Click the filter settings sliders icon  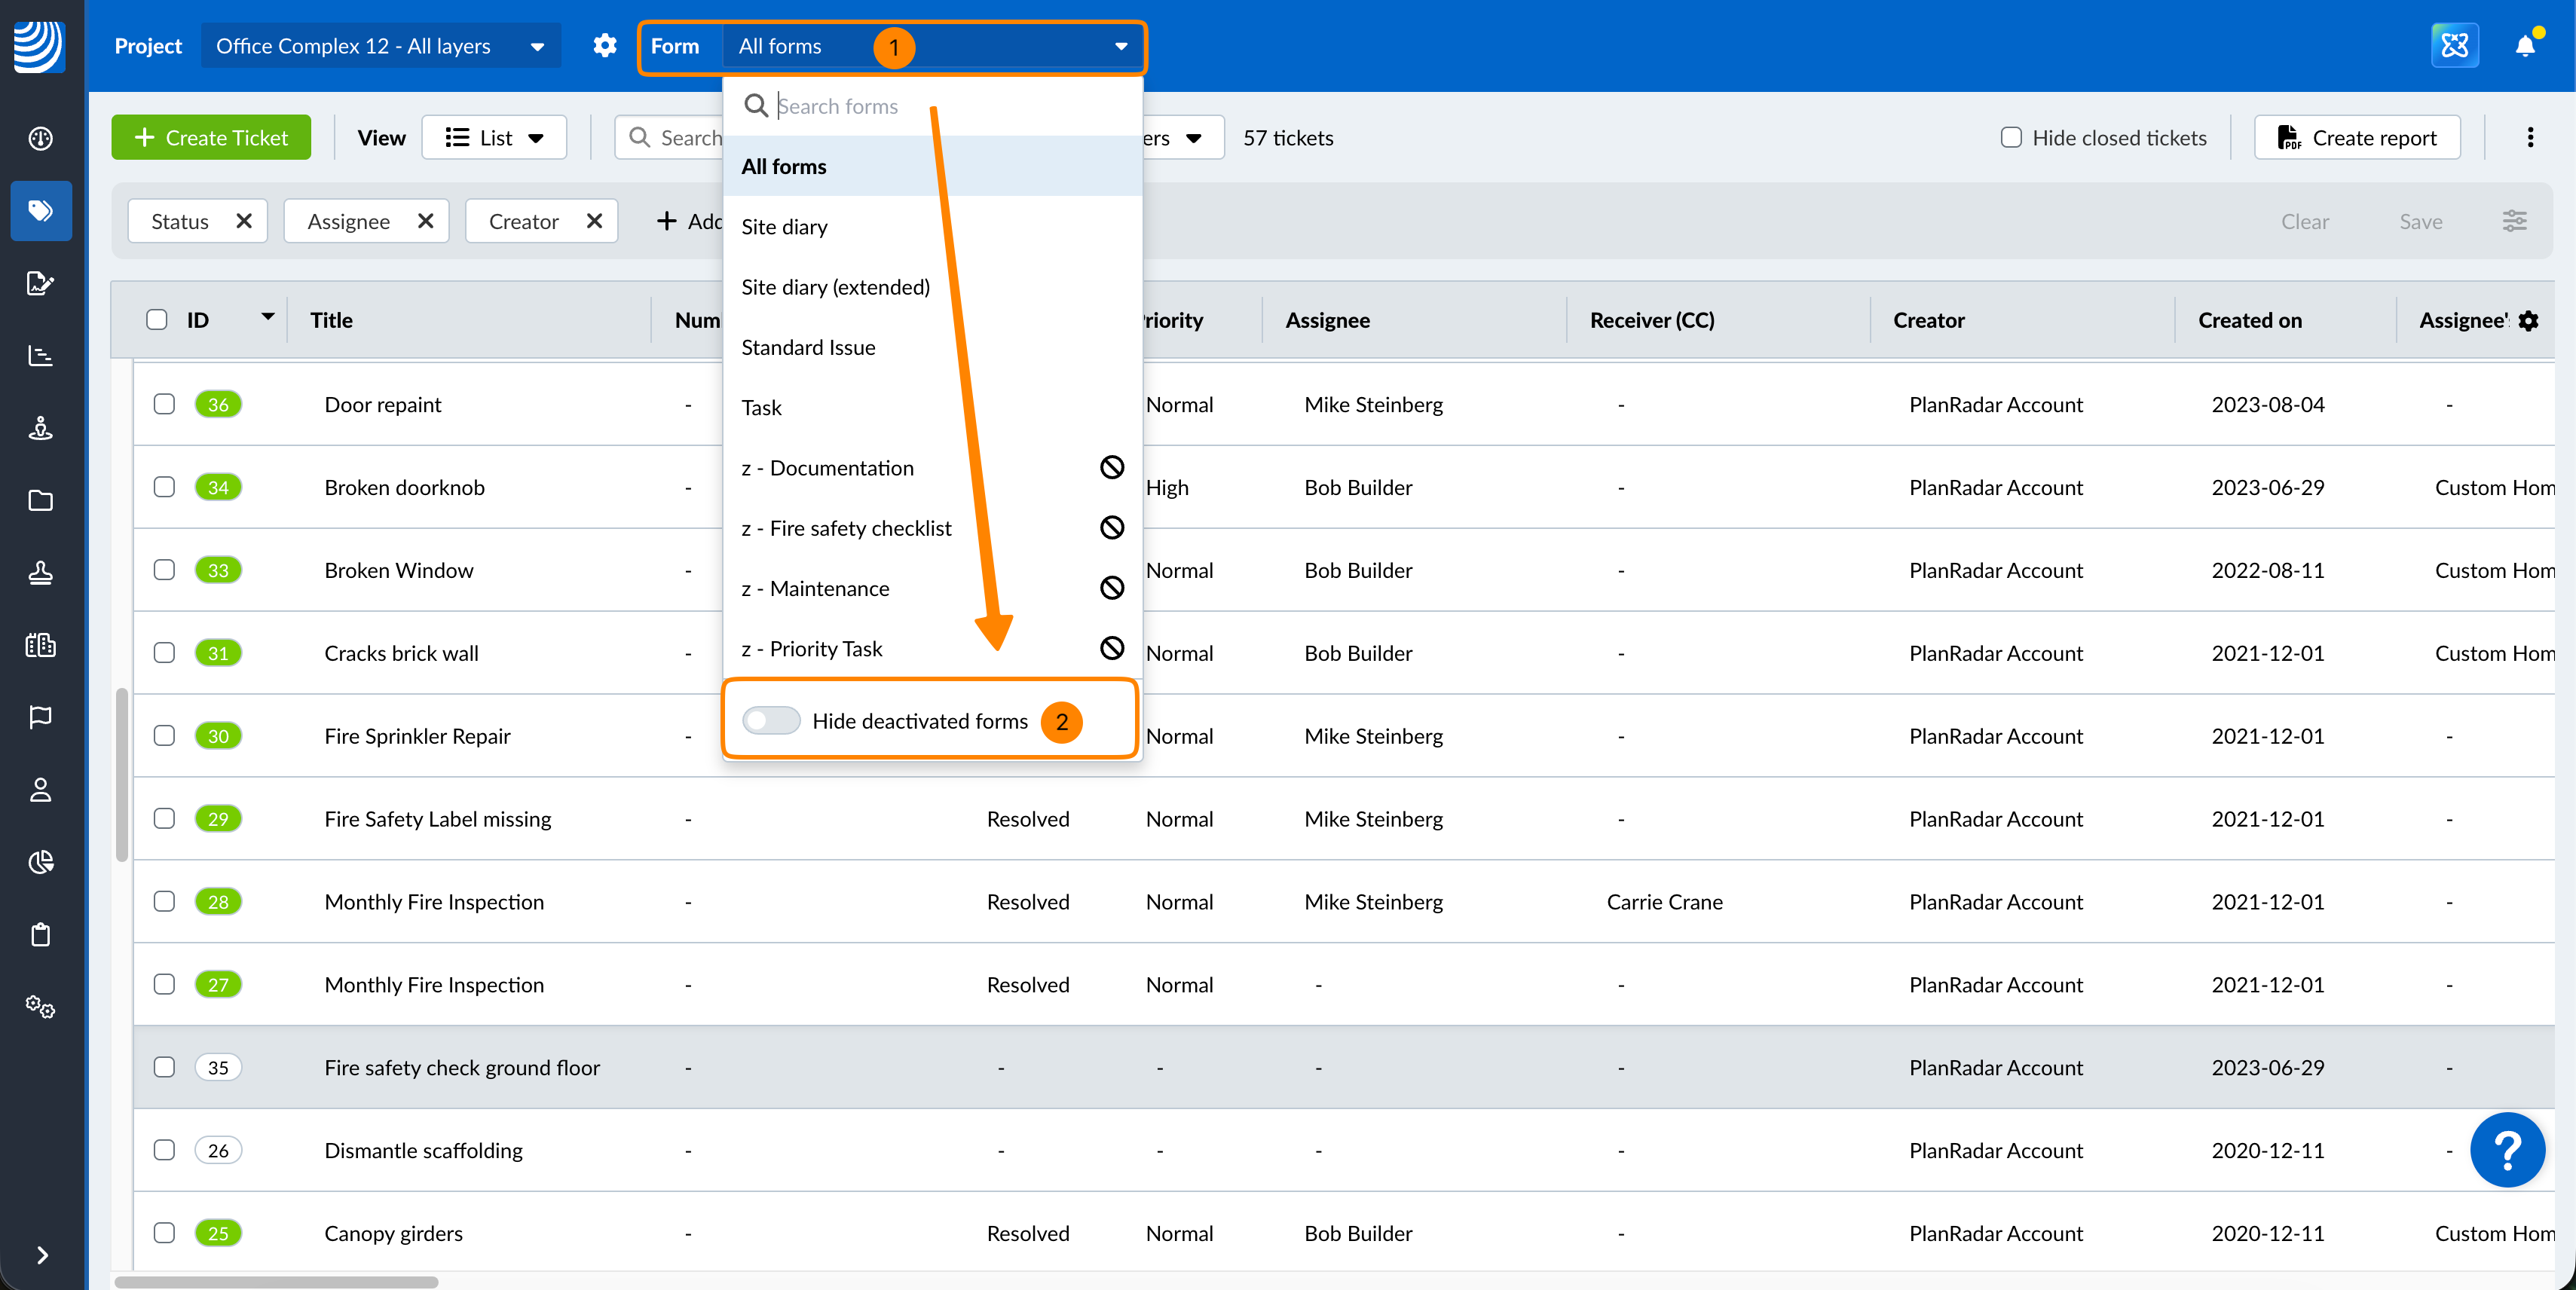pos(2514,221)
